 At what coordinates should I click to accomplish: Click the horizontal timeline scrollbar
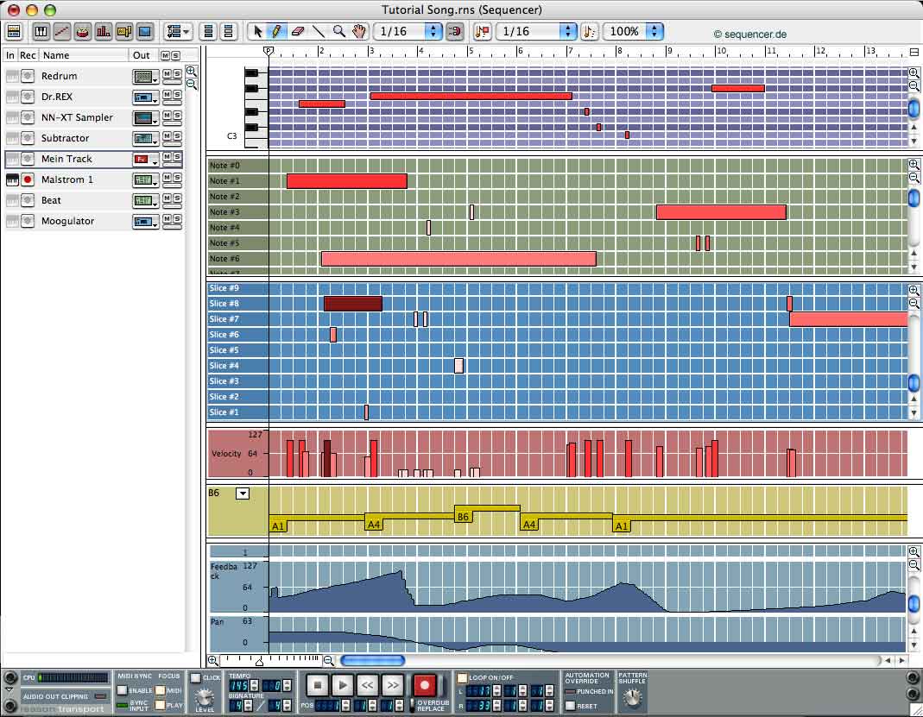(x=371, y=661)
